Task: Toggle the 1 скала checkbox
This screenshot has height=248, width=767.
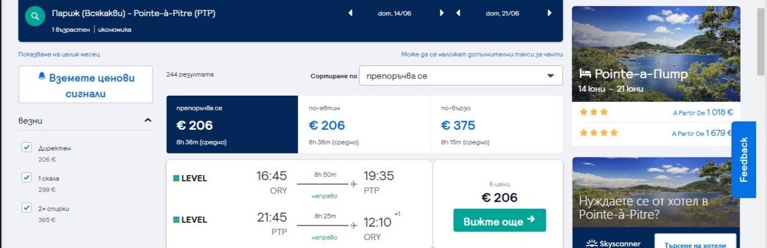Action: point(26,178)
